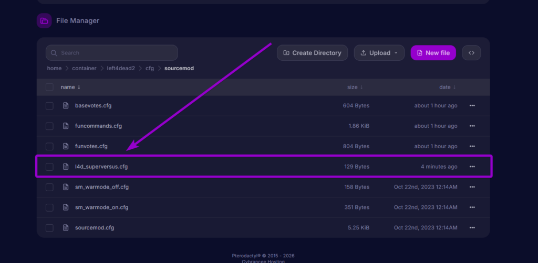Open the l4d_superversus.cfg file
The width and height of the screenshot is (538, 263).
click(x=101, y=167)
